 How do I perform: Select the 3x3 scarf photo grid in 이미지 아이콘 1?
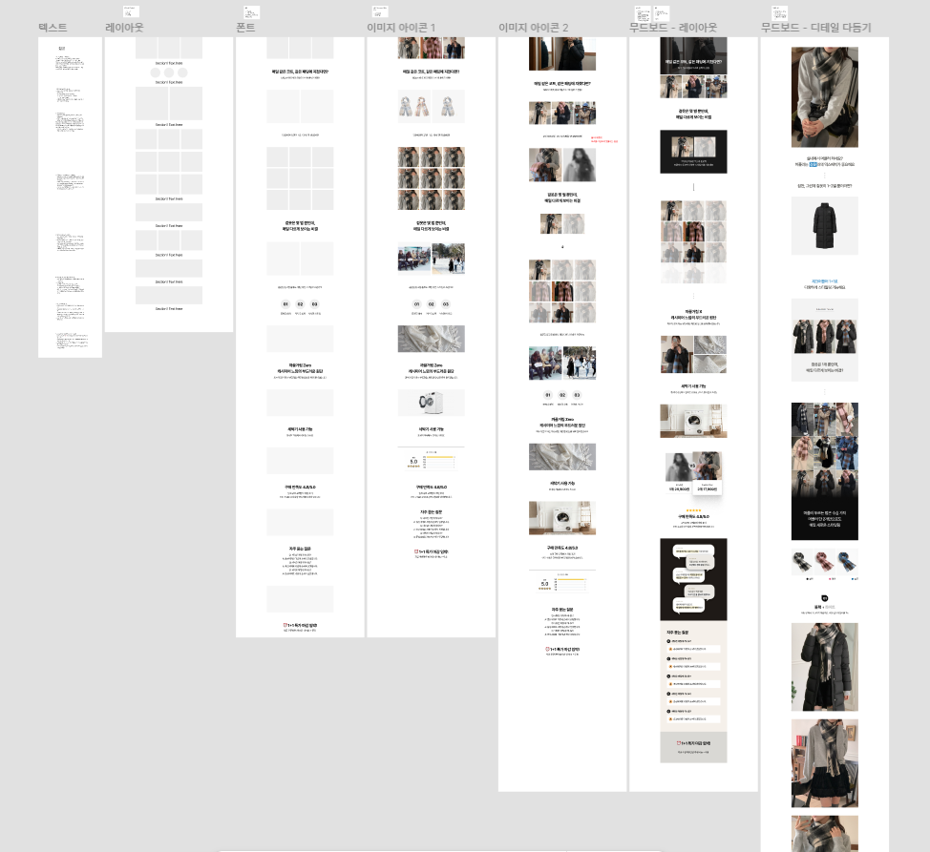pyautogui.click(x=432, y=178)
